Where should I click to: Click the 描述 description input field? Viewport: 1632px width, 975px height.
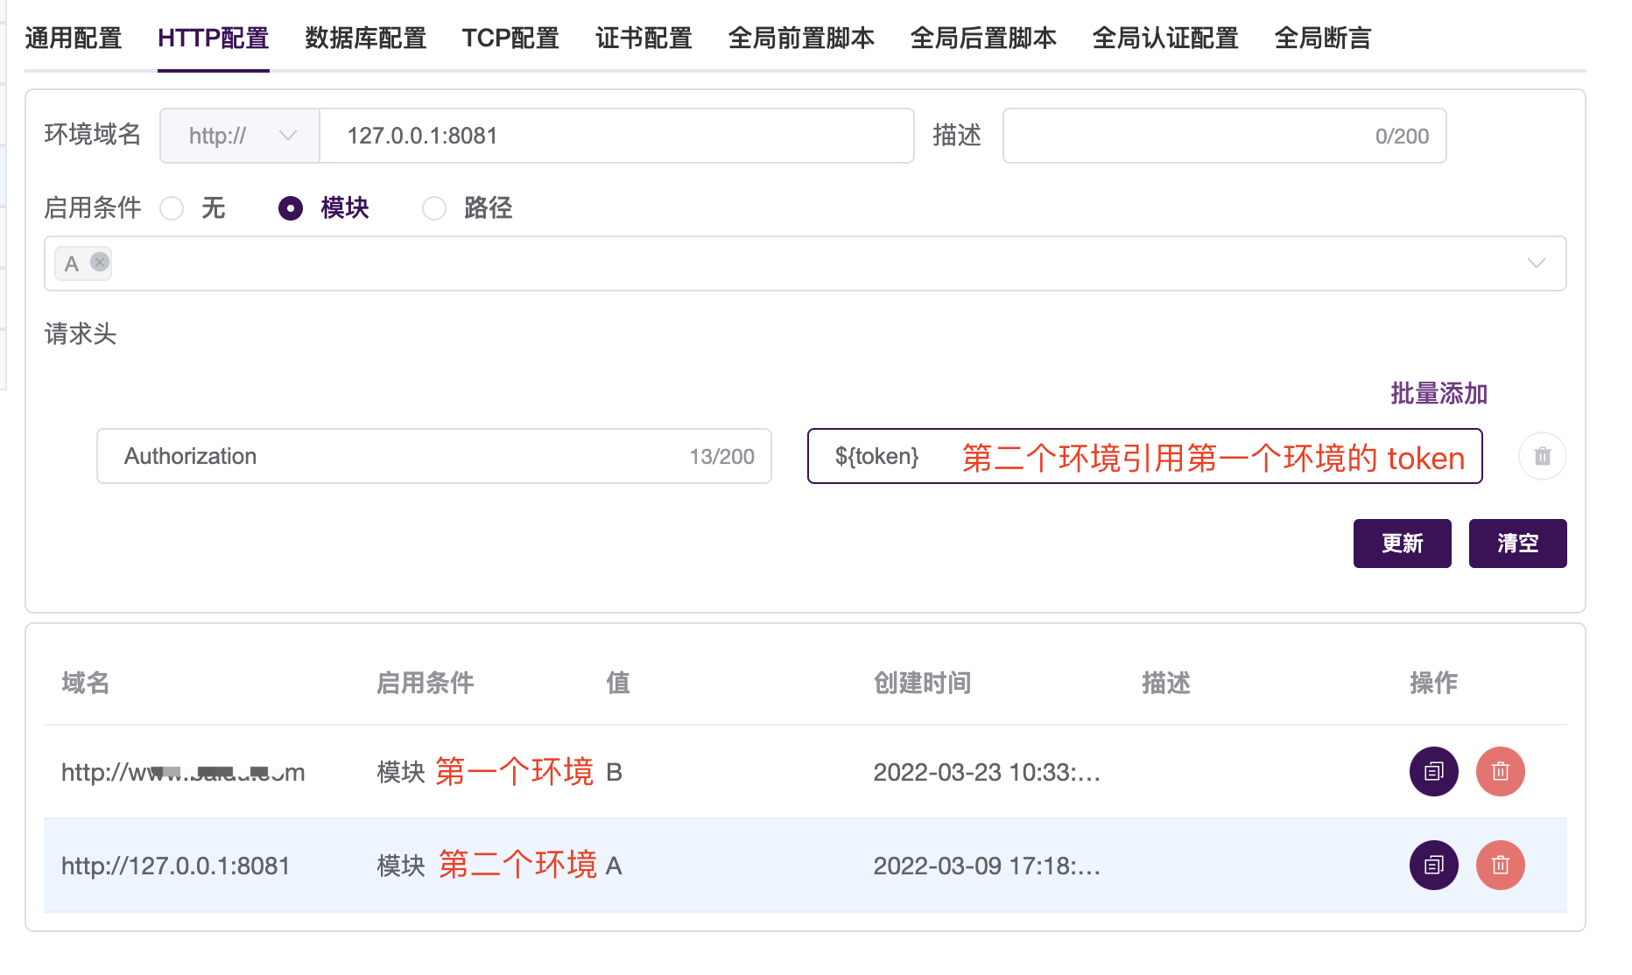(1223, 136)
